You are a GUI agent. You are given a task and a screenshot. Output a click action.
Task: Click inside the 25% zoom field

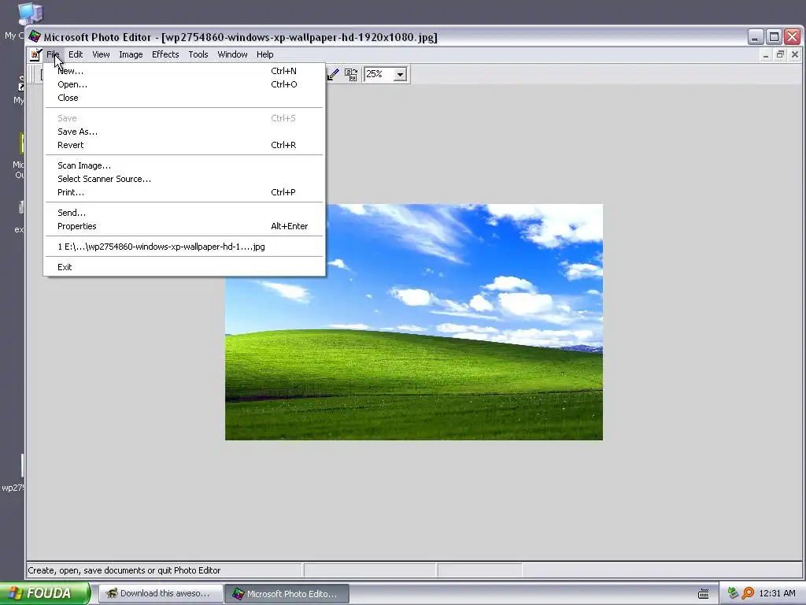(379, 75)
